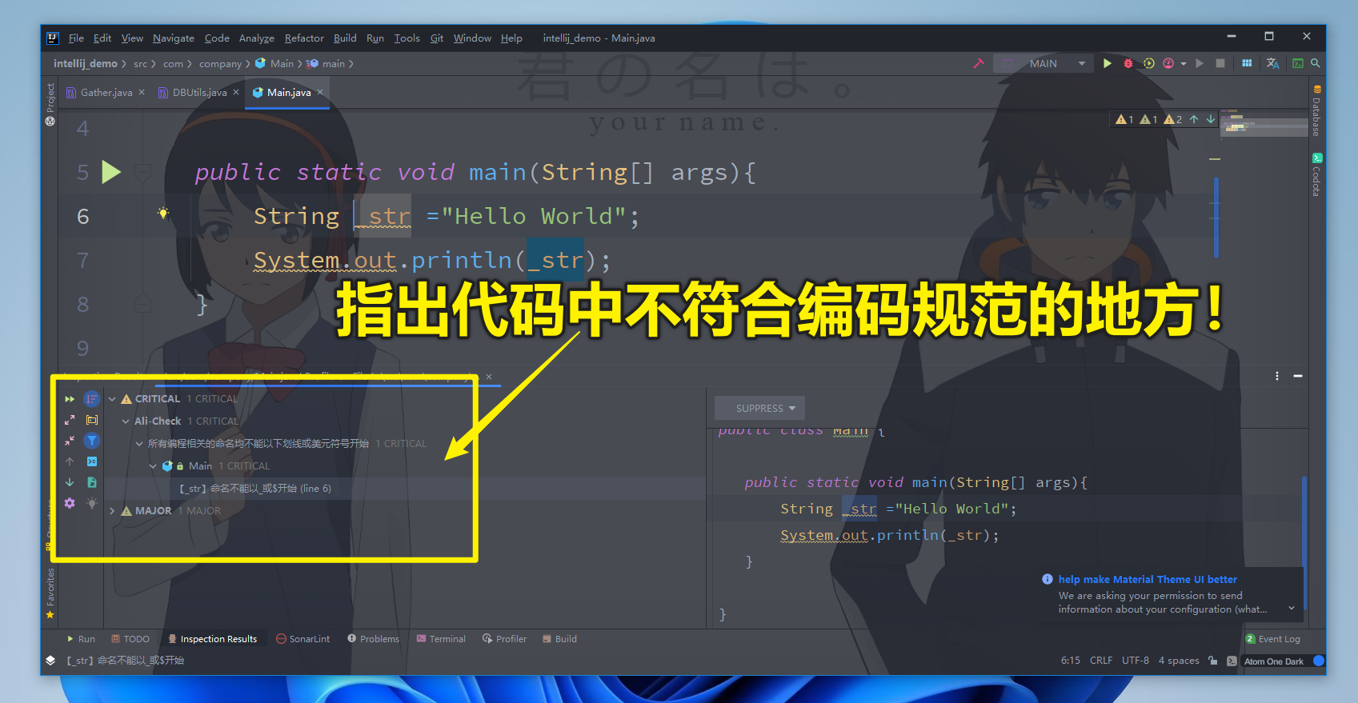
Task: Open the Codota side panel
Action: click(x=1316, y=174)
